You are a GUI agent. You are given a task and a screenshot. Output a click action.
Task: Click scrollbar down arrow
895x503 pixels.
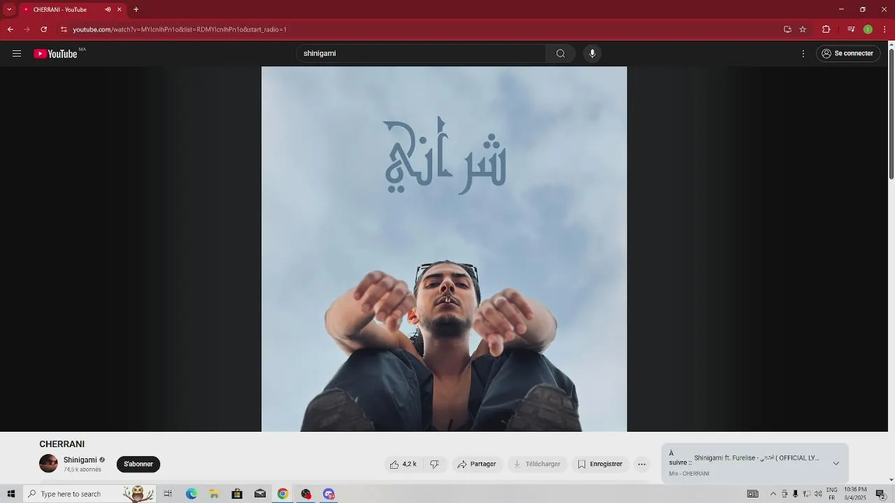tap(891, 480)
